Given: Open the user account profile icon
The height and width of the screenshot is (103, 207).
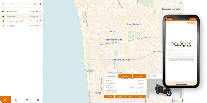Looking at the screenshot, I should tap(40, 4).
